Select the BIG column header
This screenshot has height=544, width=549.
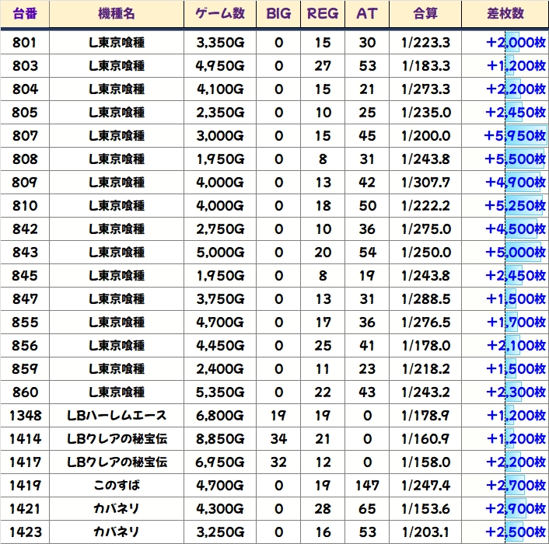pos(278,14)
